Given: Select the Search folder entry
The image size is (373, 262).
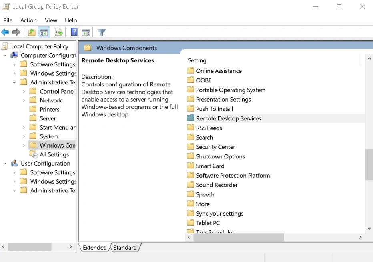Looking at the screenshot, I should point(204,138).
